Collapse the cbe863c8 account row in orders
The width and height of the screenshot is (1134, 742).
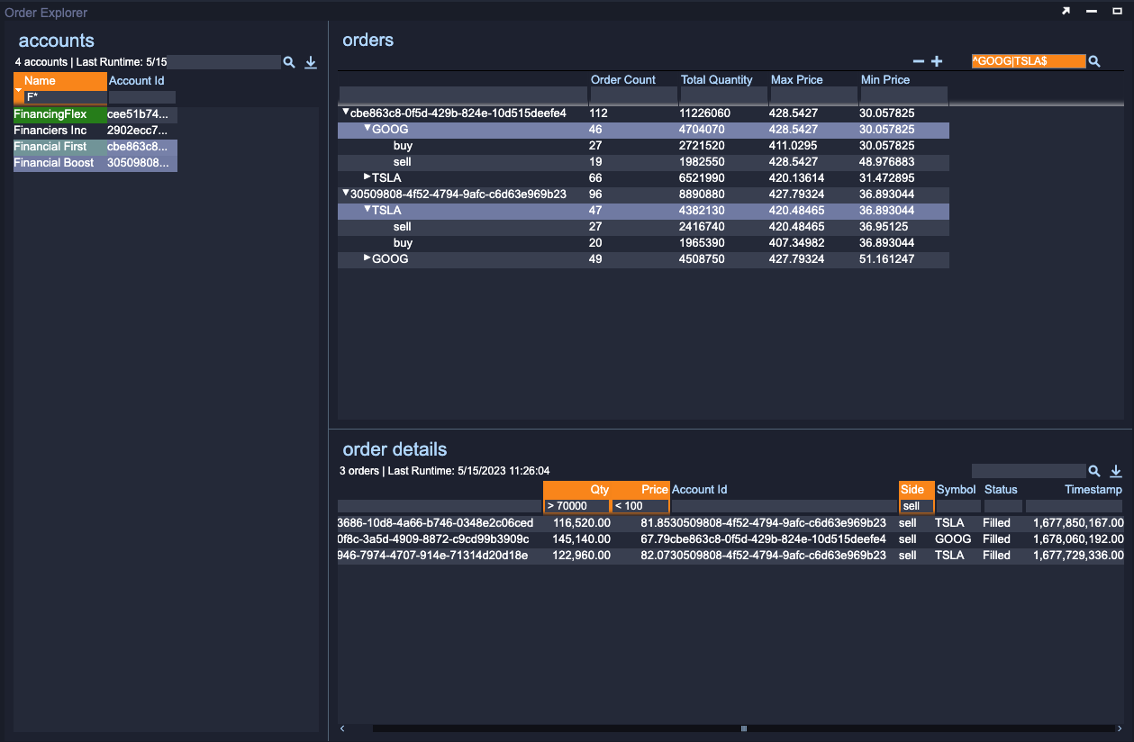(x=345, y=113)
